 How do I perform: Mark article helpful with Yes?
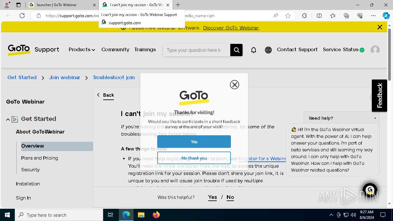(212, 197)
